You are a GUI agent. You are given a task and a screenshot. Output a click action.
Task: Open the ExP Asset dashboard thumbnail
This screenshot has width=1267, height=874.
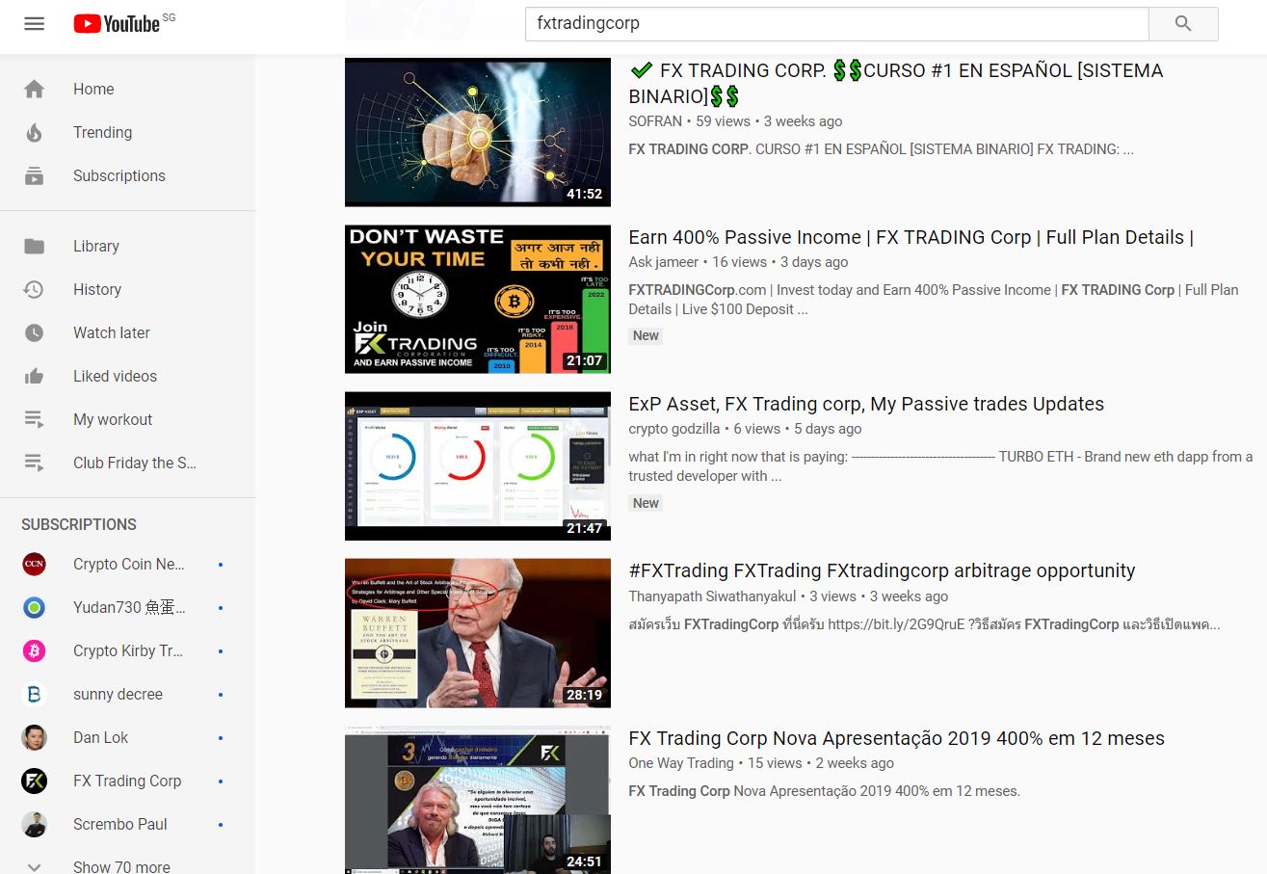[x=478, y=465]
